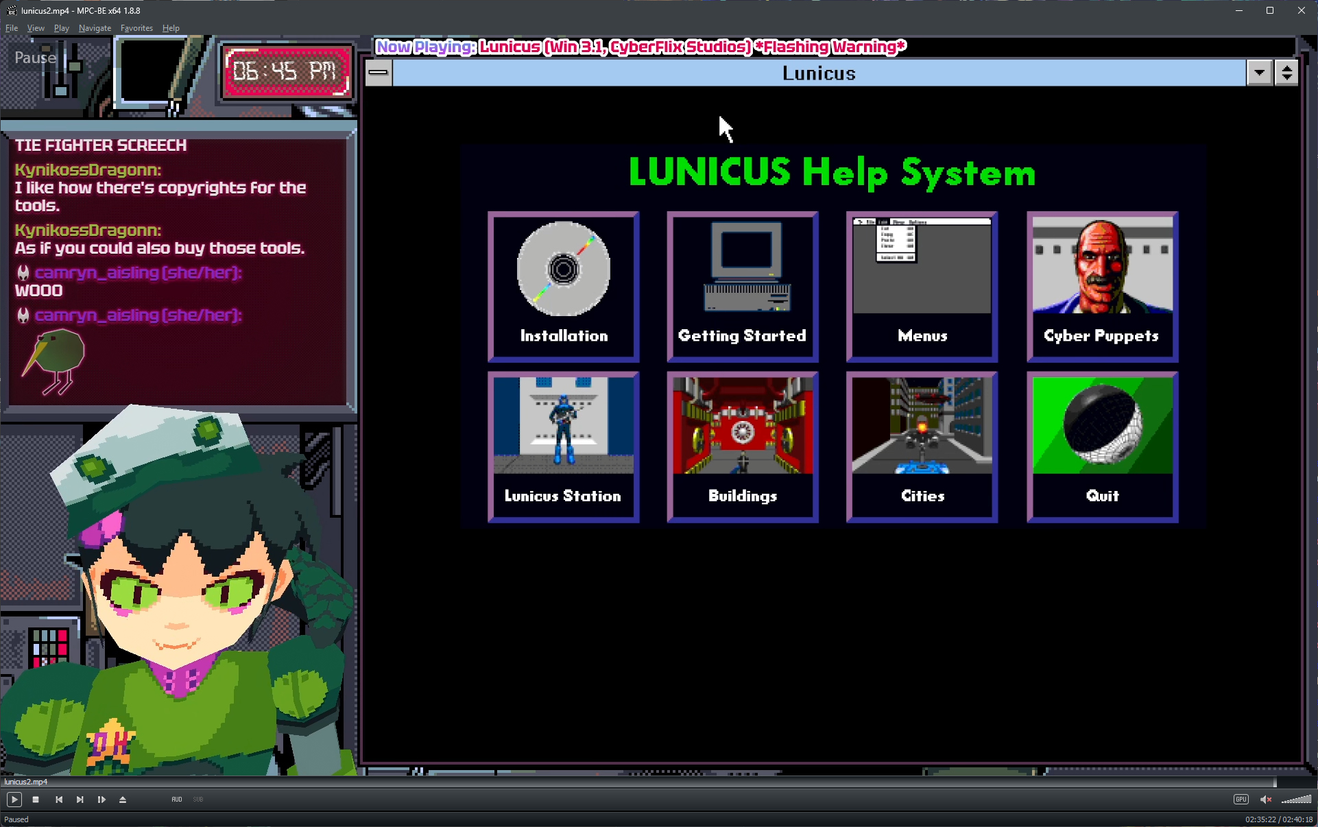Viewport: 1318px width, 827px height.
Task: Click the Lunicus window up-down maximize arrows
Action: coord(1286,73)
